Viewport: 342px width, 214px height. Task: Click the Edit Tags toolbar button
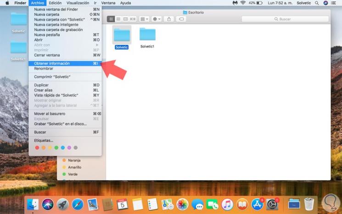[x=181, y=19]
